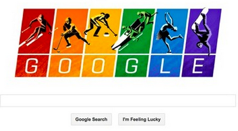Click the snowboard at top of purple panel
This screenshot has height=131, width=238.
click(200, 18)
